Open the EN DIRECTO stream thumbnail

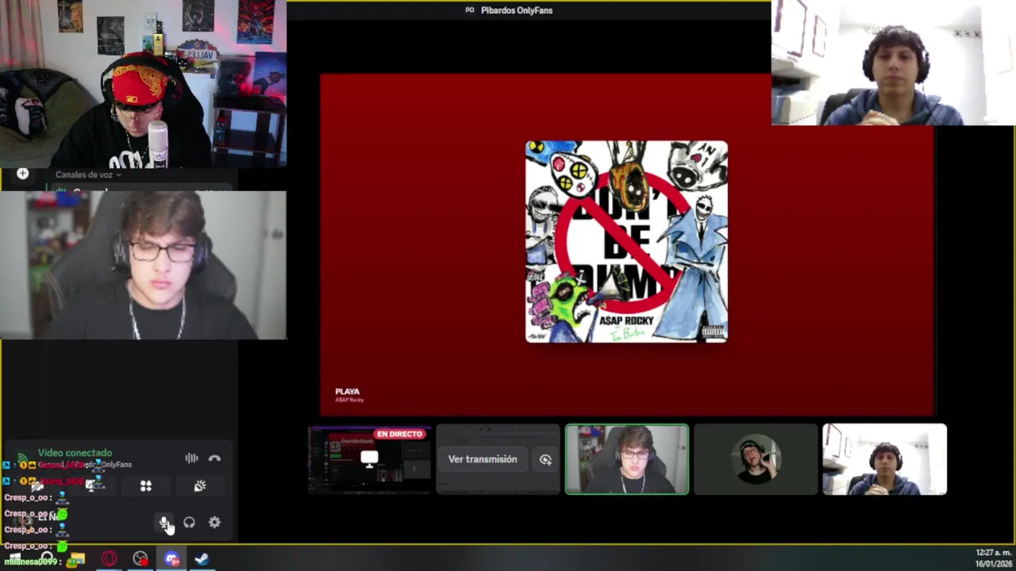tap(369, 459)
